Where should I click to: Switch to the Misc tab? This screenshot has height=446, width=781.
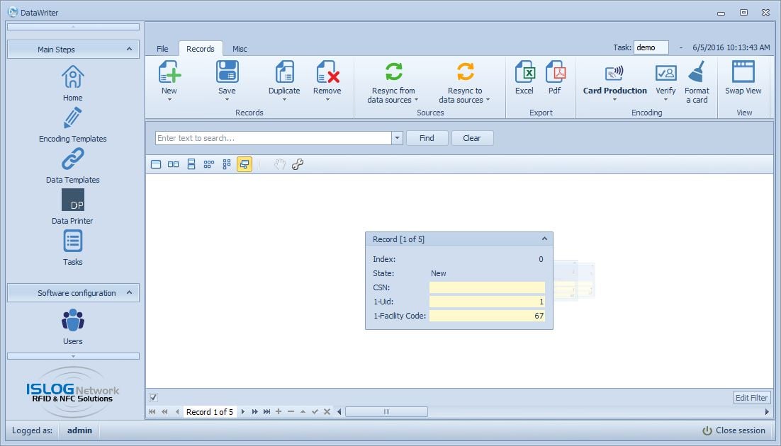(240, 48)
